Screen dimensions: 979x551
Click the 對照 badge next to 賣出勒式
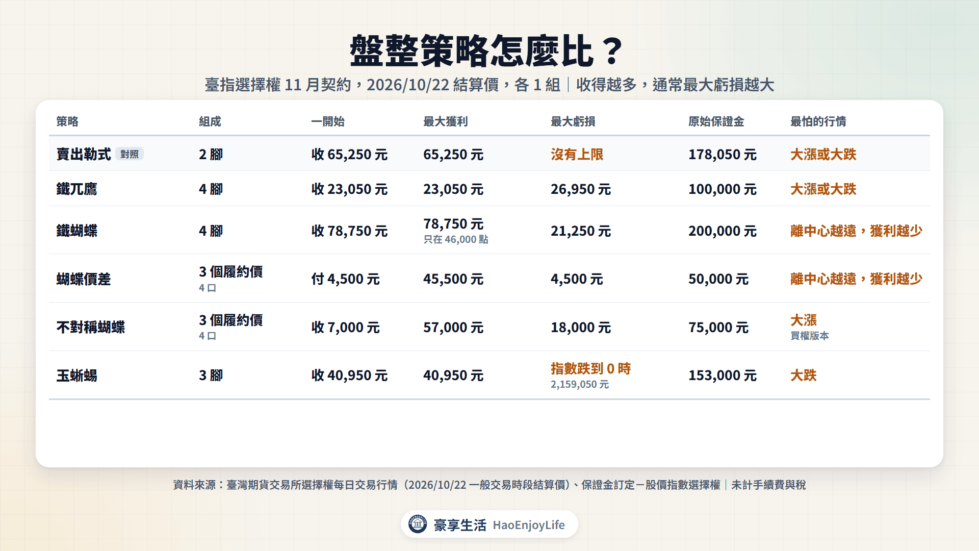130,154
